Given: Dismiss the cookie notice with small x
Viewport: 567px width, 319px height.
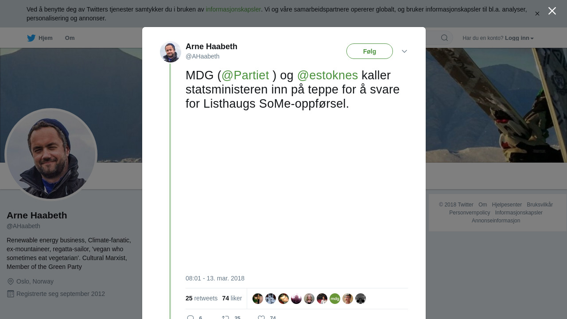Looking at the screenshot, I should click(x=537, y=14).
